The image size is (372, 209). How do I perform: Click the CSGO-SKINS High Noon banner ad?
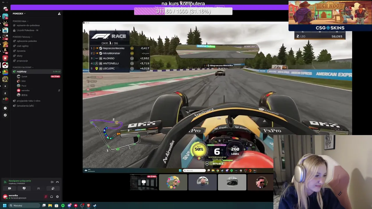(330, 16)
